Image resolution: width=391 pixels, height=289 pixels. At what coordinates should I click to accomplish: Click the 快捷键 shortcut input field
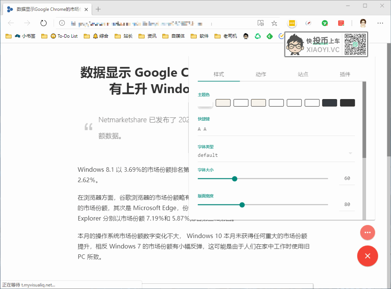click(x=276, y=129)
